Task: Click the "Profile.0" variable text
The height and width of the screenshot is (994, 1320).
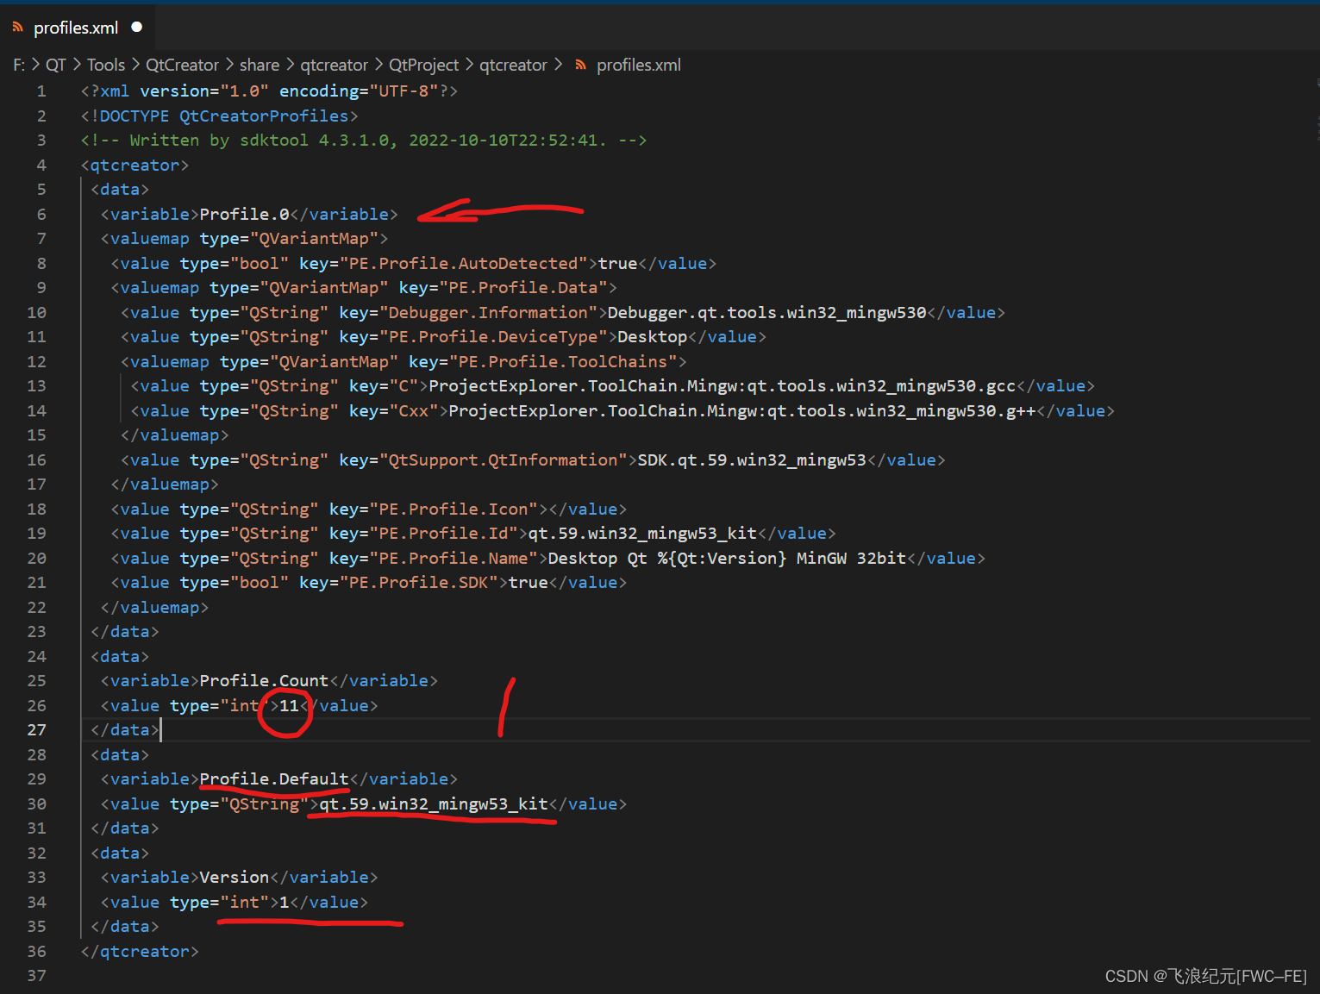Action: coord(245,215)
